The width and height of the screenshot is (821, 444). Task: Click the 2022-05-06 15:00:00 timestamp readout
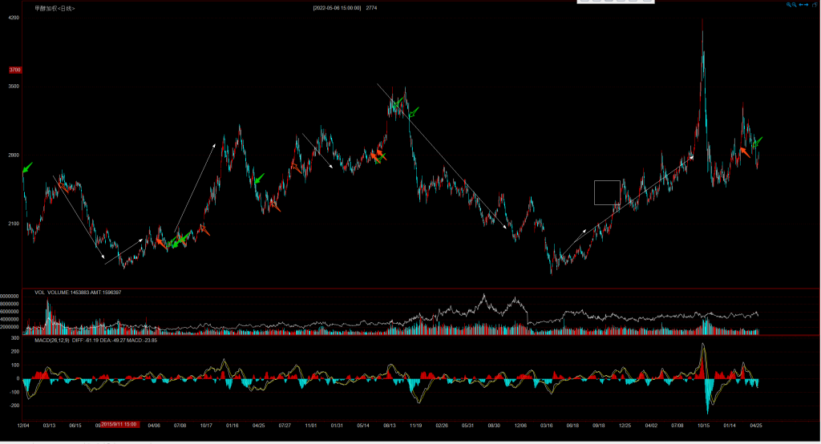click(337, 7)
